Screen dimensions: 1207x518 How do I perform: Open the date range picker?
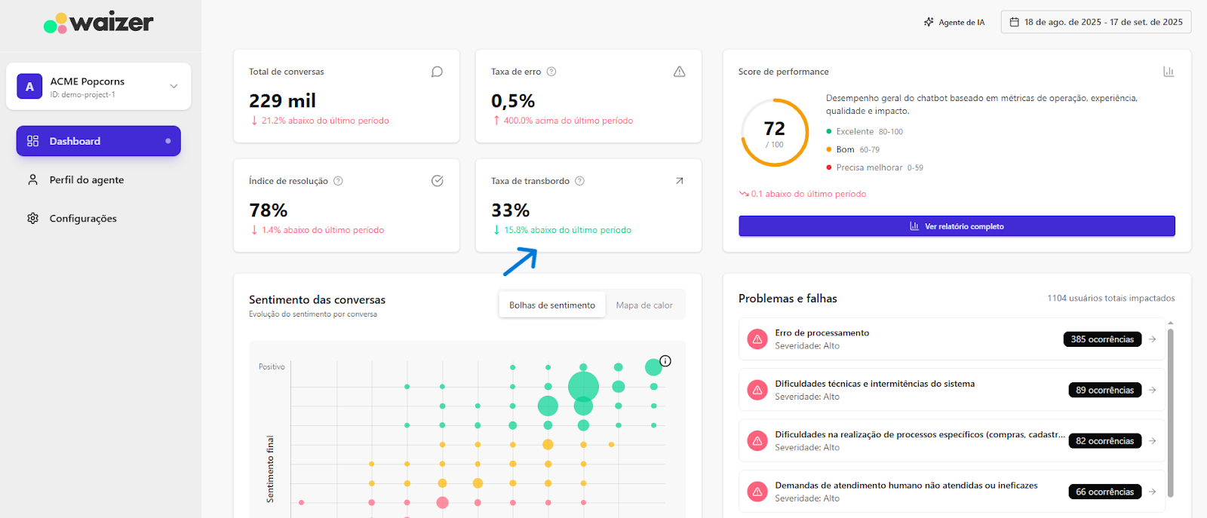[1095, 23]
